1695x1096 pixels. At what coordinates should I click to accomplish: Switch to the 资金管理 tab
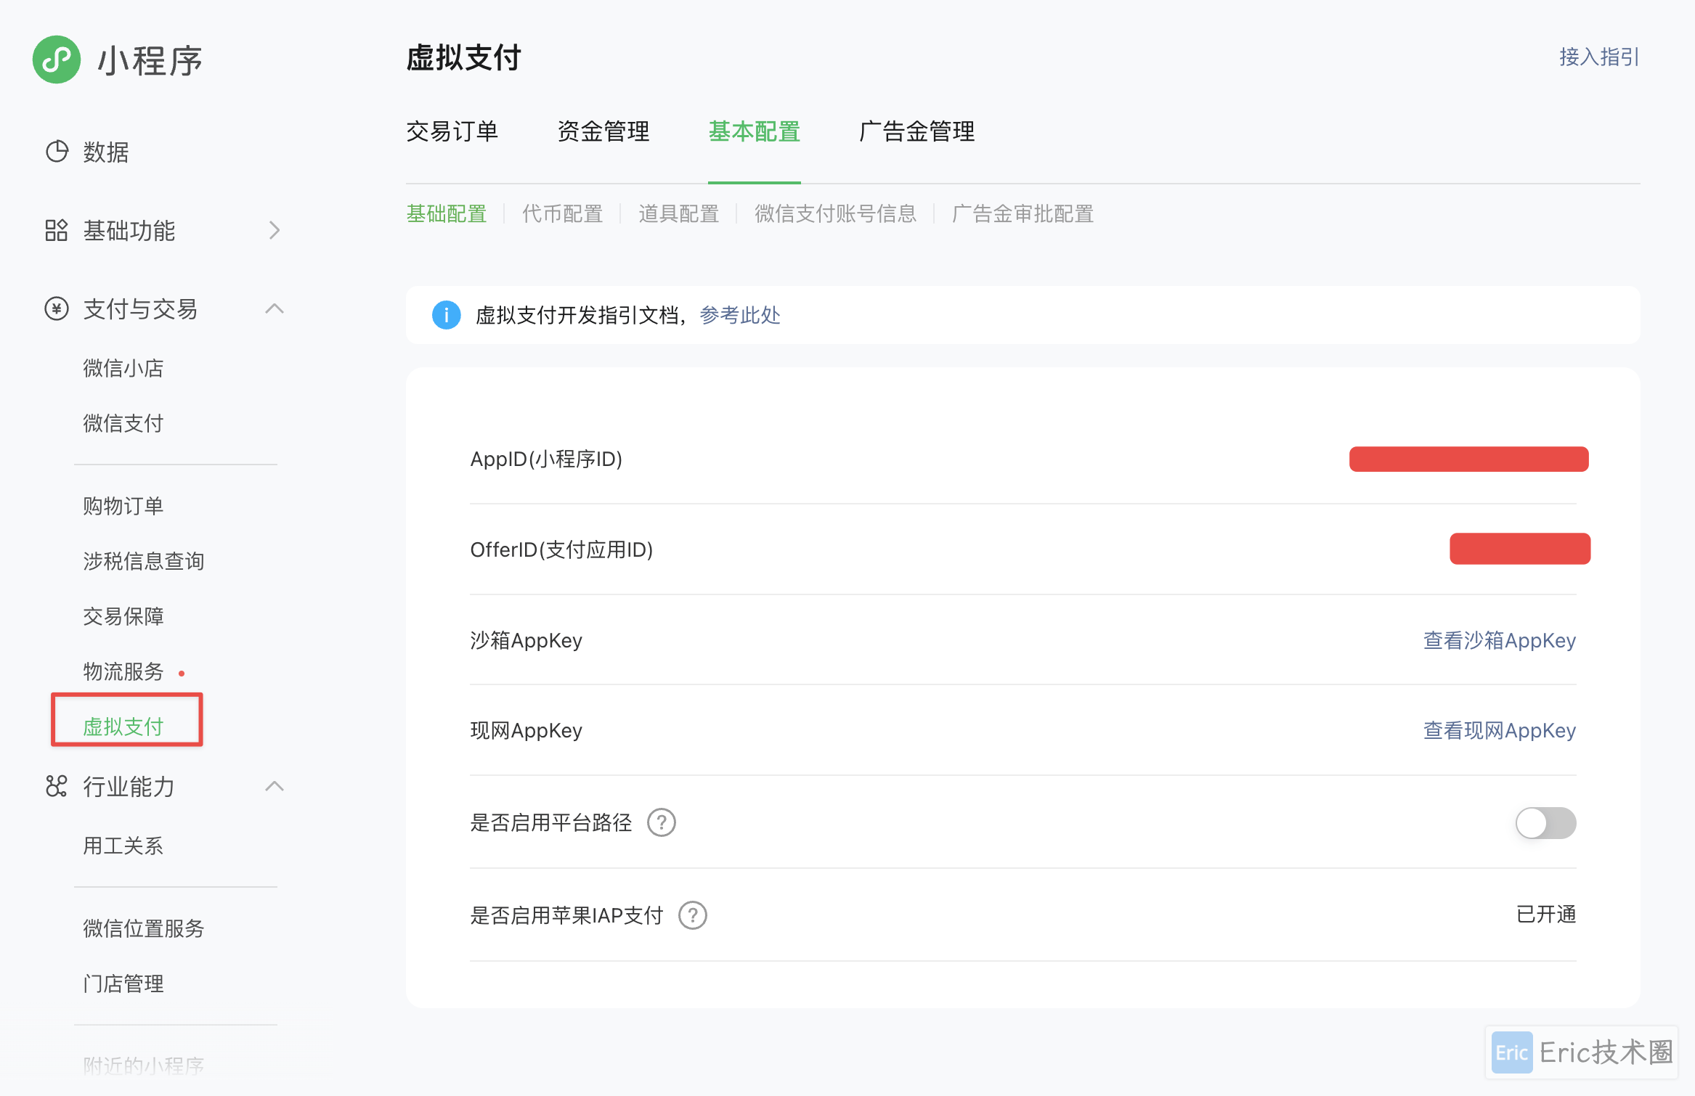point(603,131)
